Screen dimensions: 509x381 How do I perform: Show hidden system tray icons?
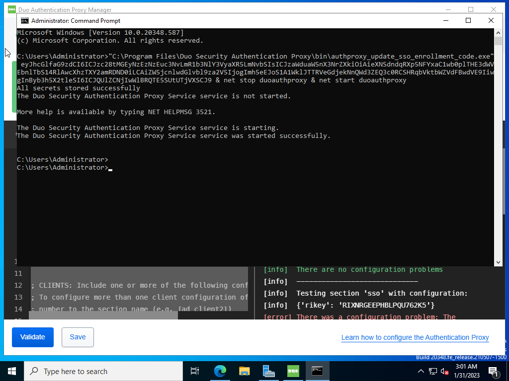click(421, 371)
